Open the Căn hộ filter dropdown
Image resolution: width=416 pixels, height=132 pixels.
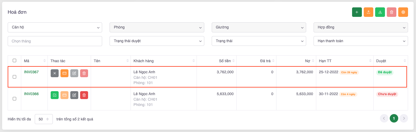(x=55, y=27)
